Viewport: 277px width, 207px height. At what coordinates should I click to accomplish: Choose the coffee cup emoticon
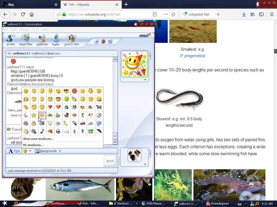pos(58,123)
